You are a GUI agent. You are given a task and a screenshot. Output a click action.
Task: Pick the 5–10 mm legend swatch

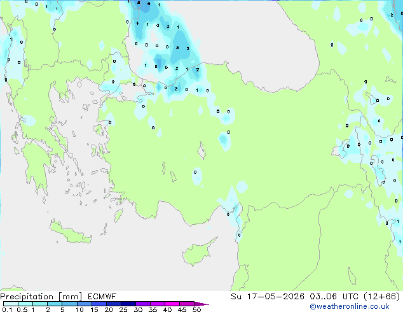click(69, 304)
